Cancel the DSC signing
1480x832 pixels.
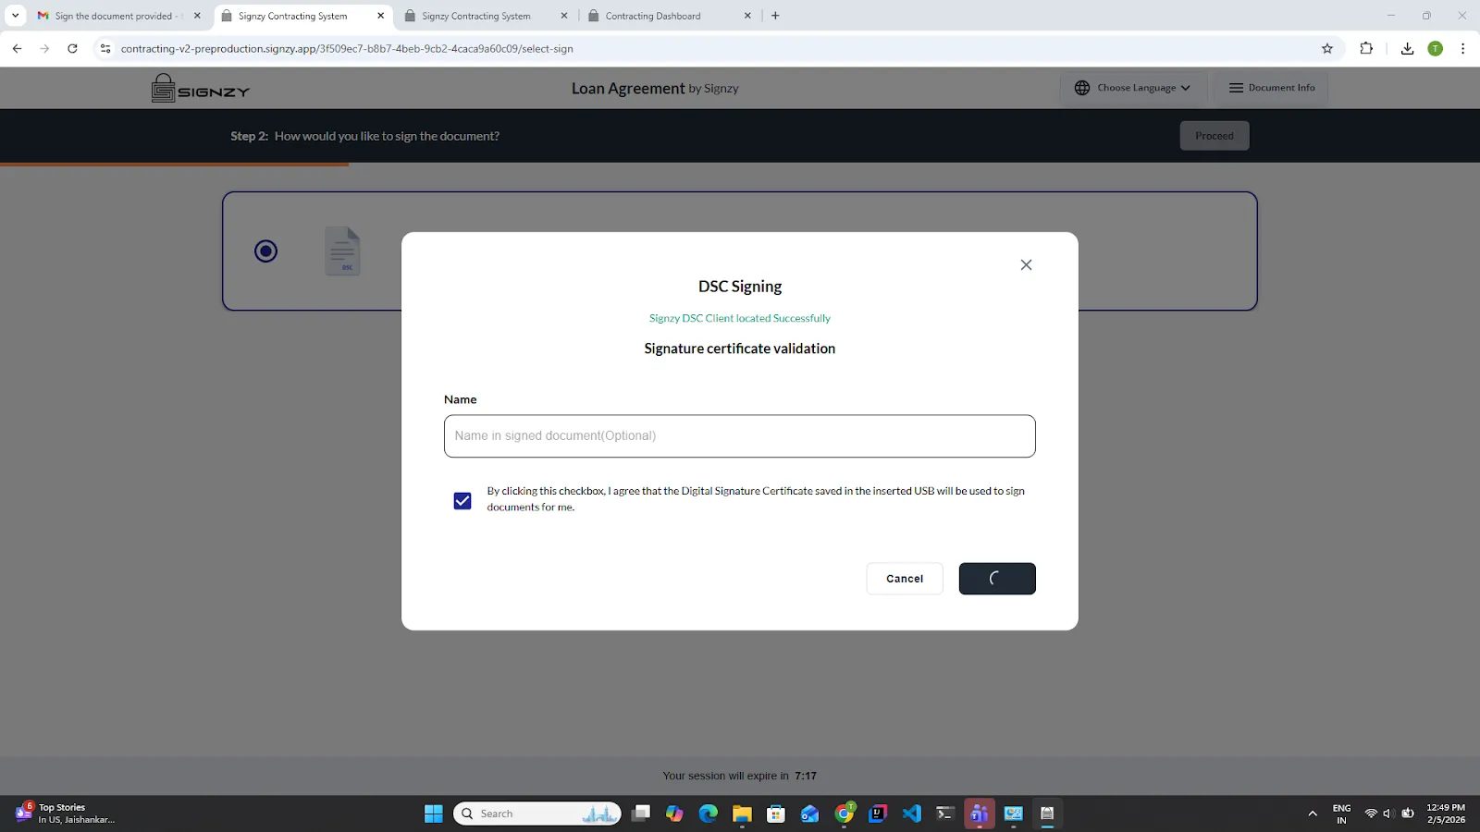point(905,579)
